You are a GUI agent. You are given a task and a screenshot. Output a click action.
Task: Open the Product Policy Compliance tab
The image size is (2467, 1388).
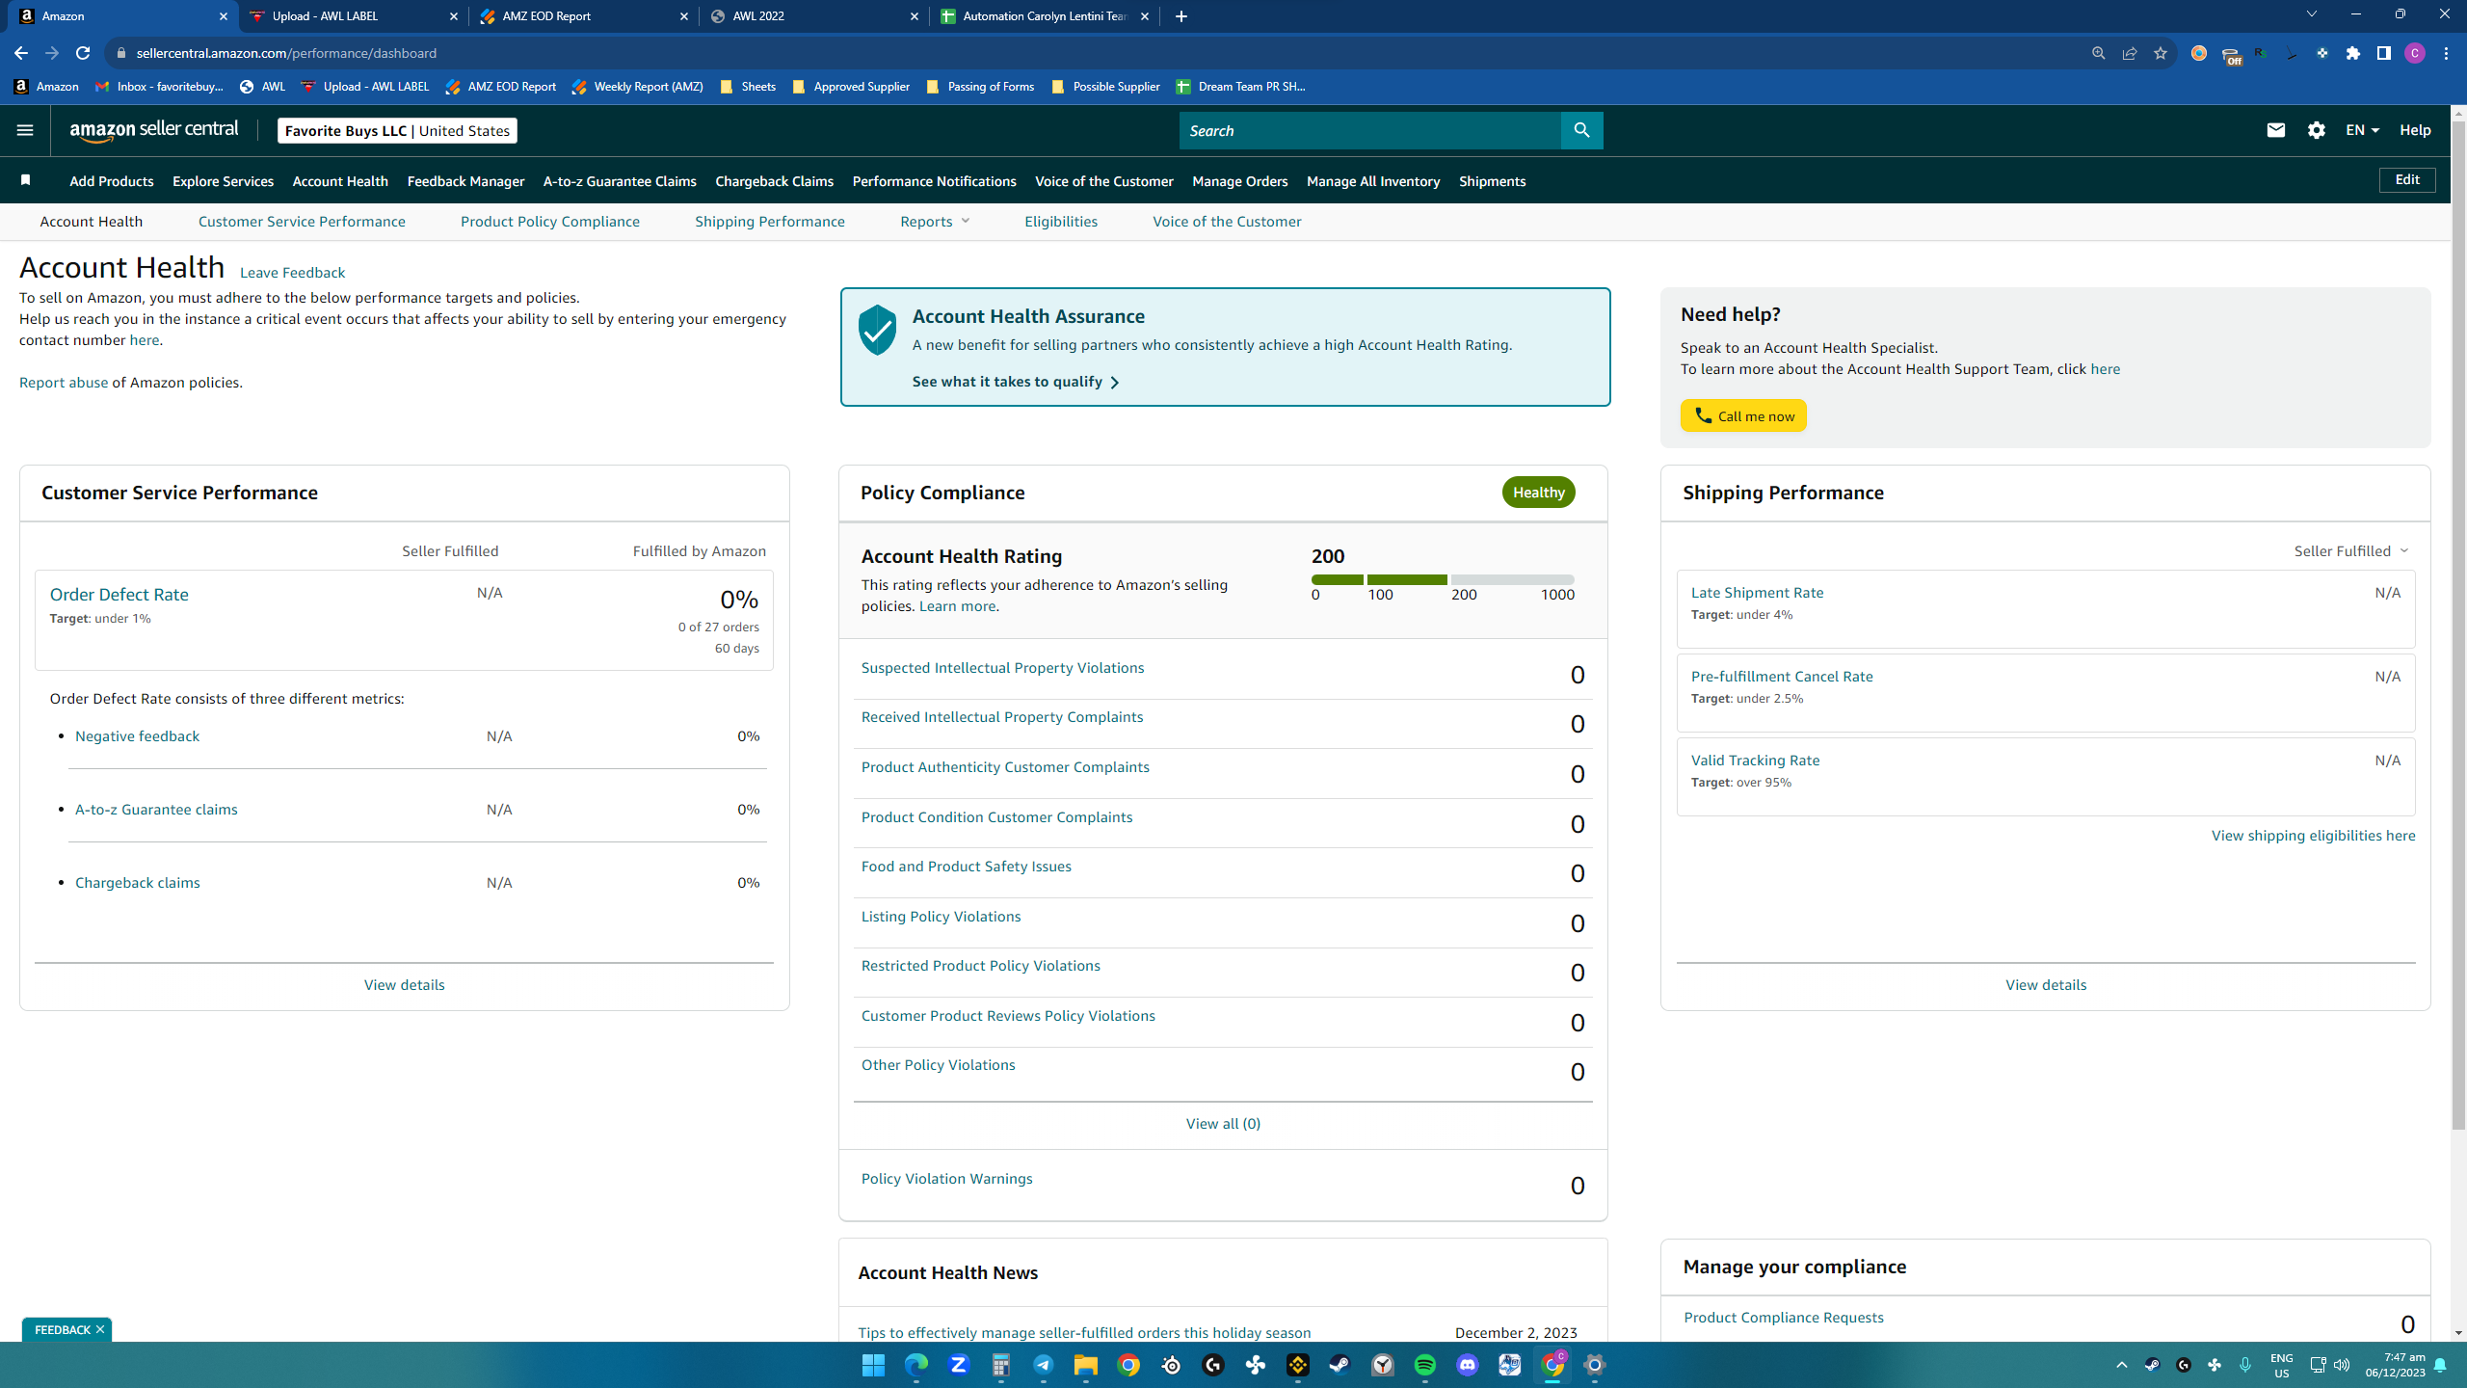click(x=549, y=221)
